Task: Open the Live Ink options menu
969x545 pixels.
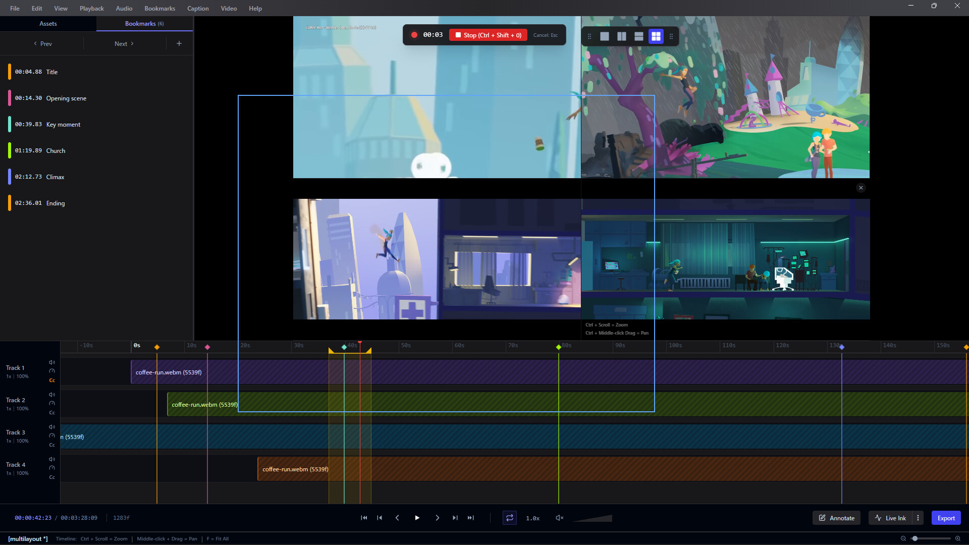Action: (x=918, y=517)
